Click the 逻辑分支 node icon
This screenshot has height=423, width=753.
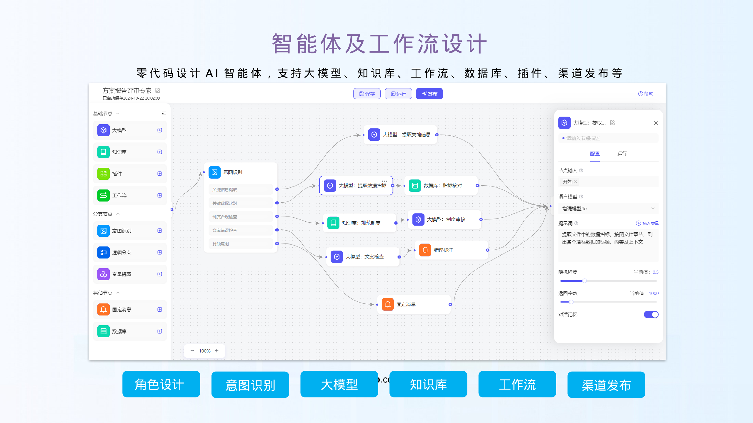[103, 252]
